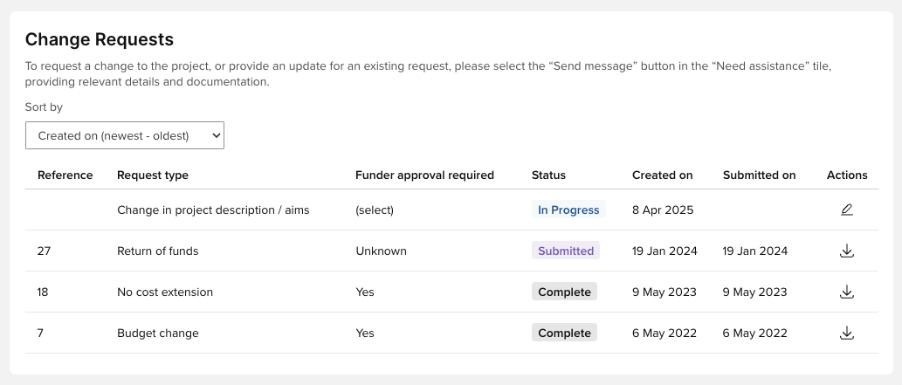The width and height of the screenshot is (902, 385).
Task: Click the Request type column header
Action: click(153, 175)
